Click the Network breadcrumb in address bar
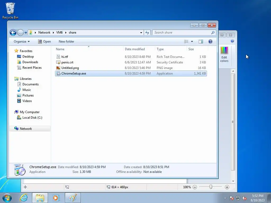This screenshot has height=203, width=271. (44, 33)
